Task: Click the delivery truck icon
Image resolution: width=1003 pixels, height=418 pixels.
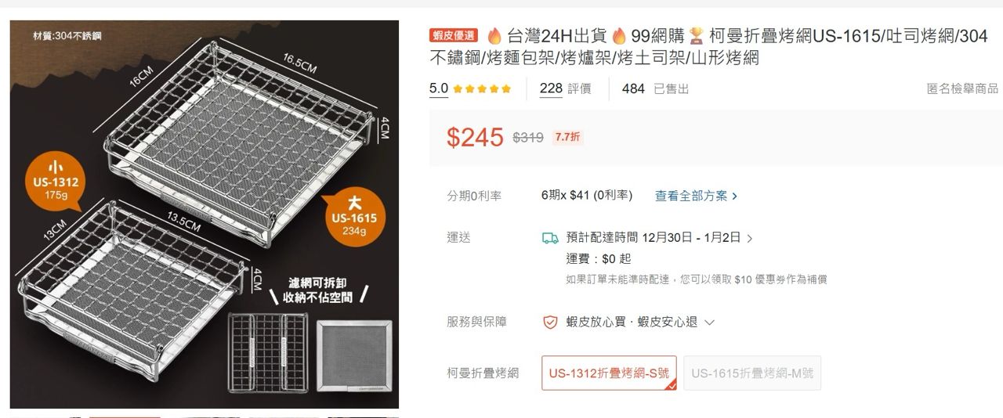Action: [x=550, y=238]
